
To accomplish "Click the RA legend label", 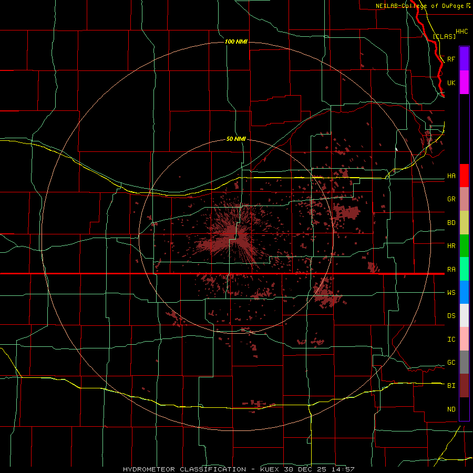I will coord(451,270).
